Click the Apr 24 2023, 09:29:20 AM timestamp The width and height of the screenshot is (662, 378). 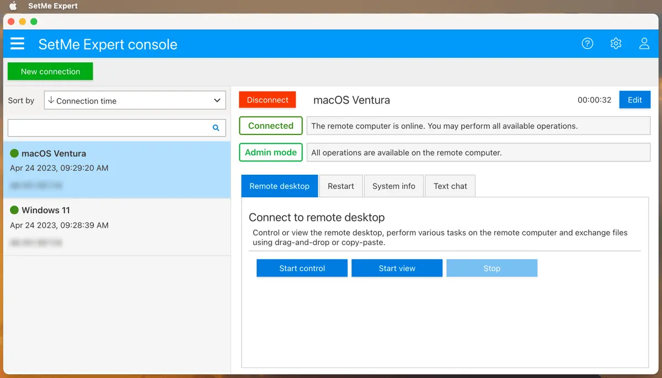click(x=59, y=168)
